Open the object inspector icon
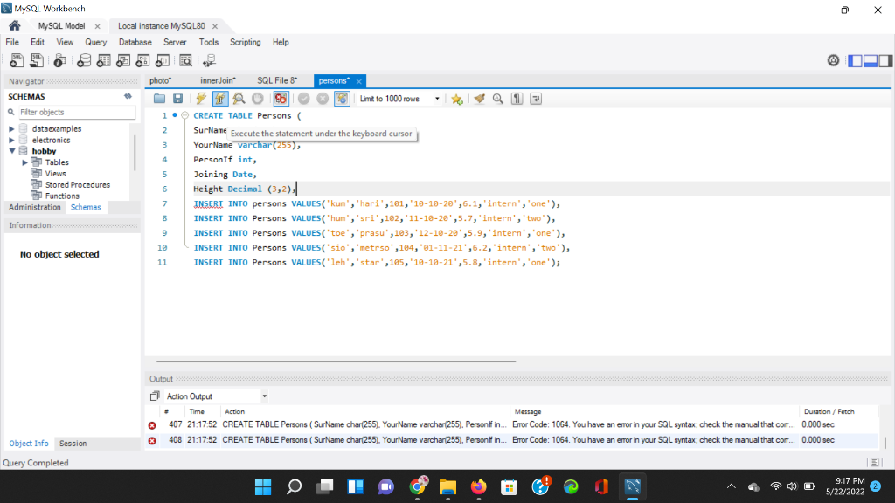The height and width of the screenshot is (503, 895). click(59, 60)
